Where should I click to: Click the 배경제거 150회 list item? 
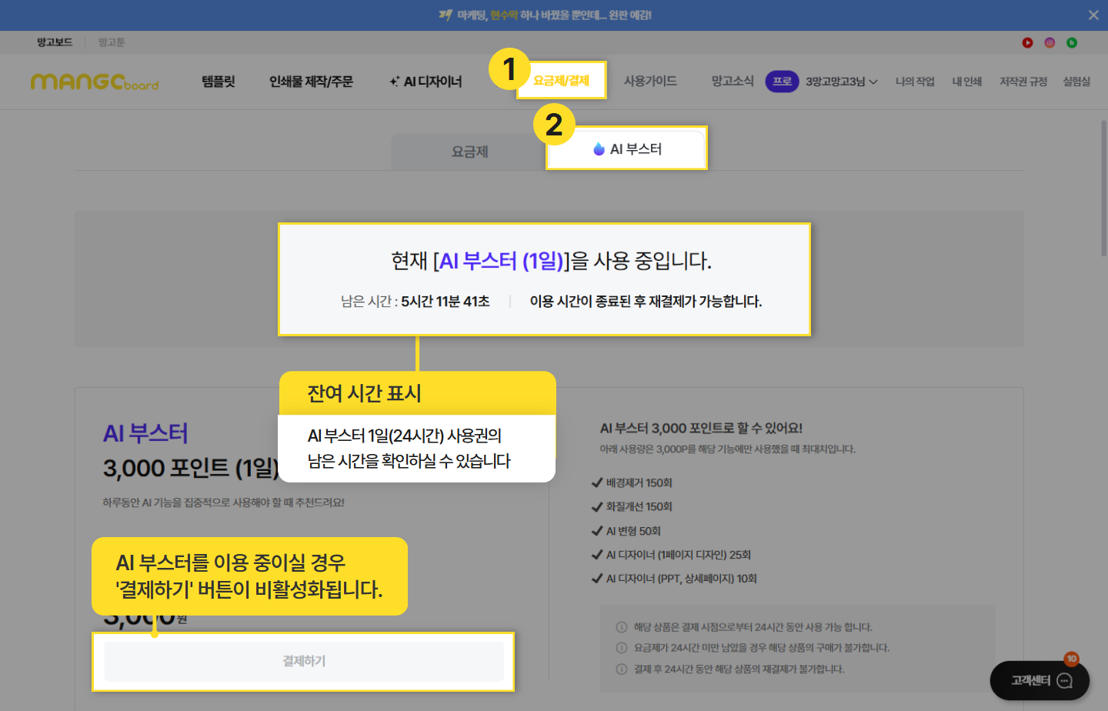632,482
